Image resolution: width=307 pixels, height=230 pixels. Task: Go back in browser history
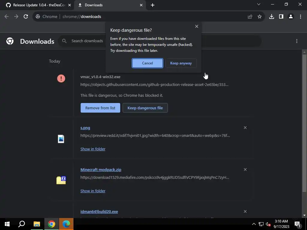pos(7,17)
